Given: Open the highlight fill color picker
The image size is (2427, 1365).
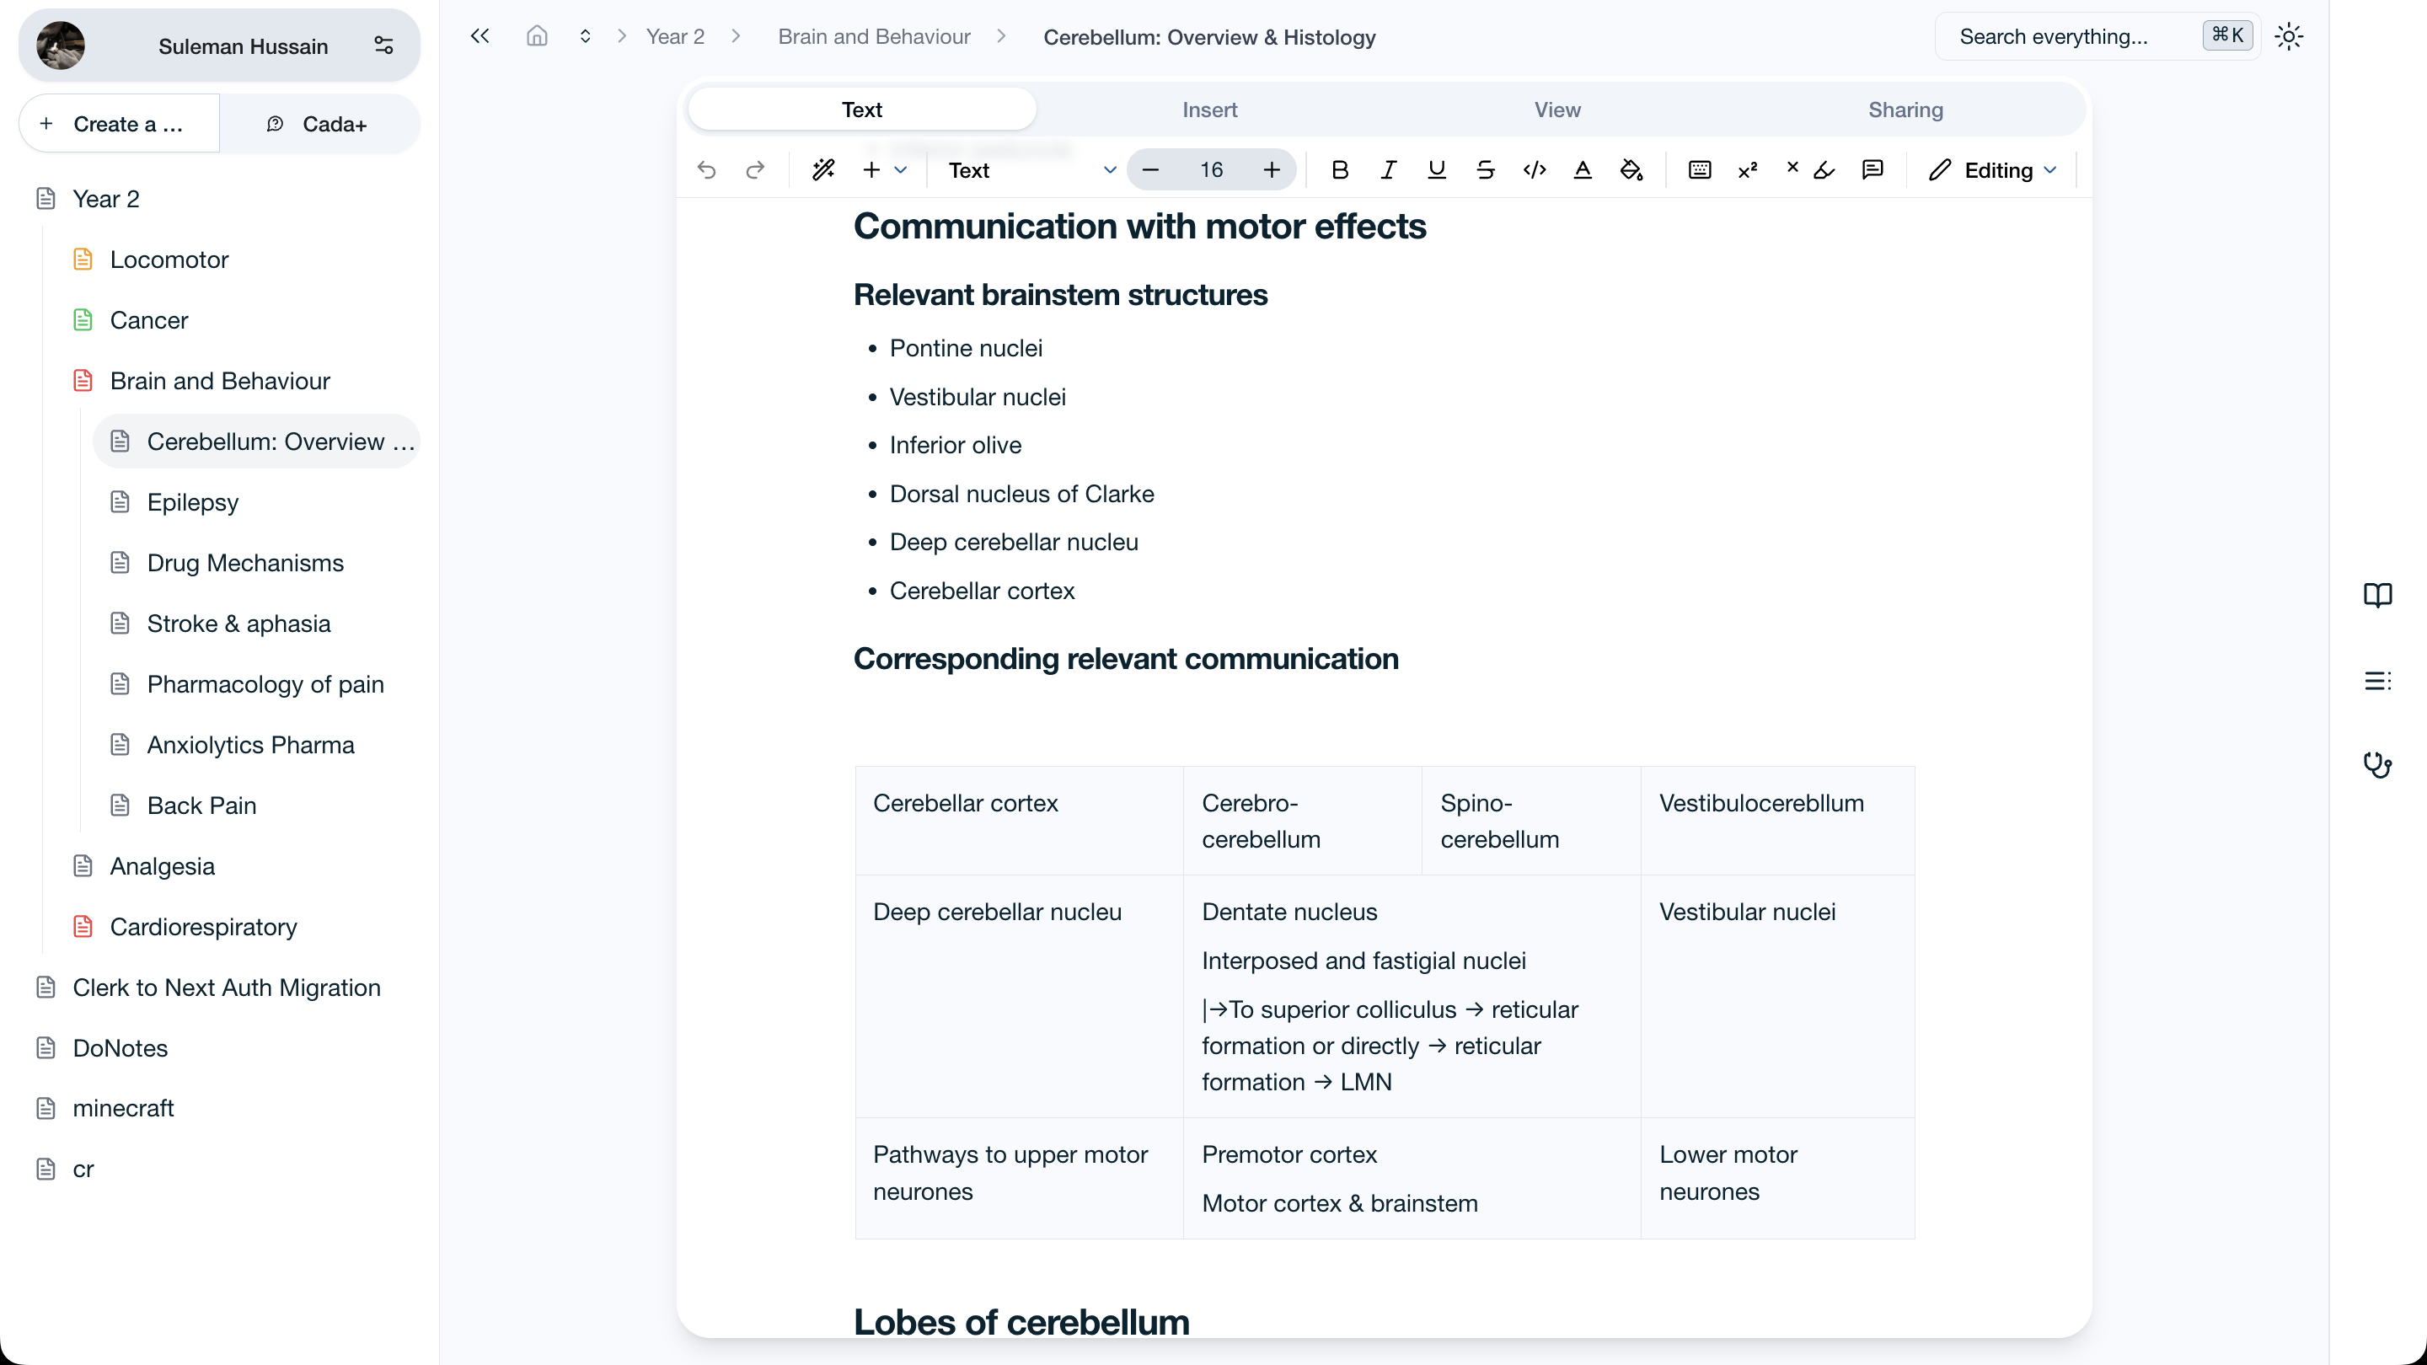Looking at the screenshot, I should [1631, 170].
